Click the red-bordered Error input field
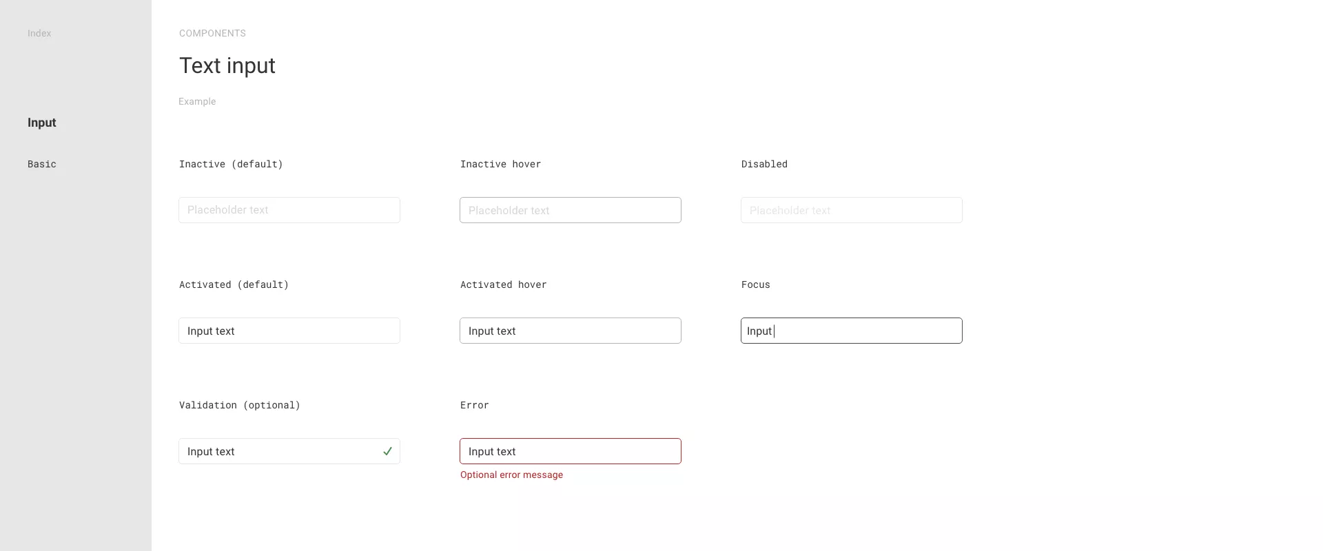 (x=571, y=451)
